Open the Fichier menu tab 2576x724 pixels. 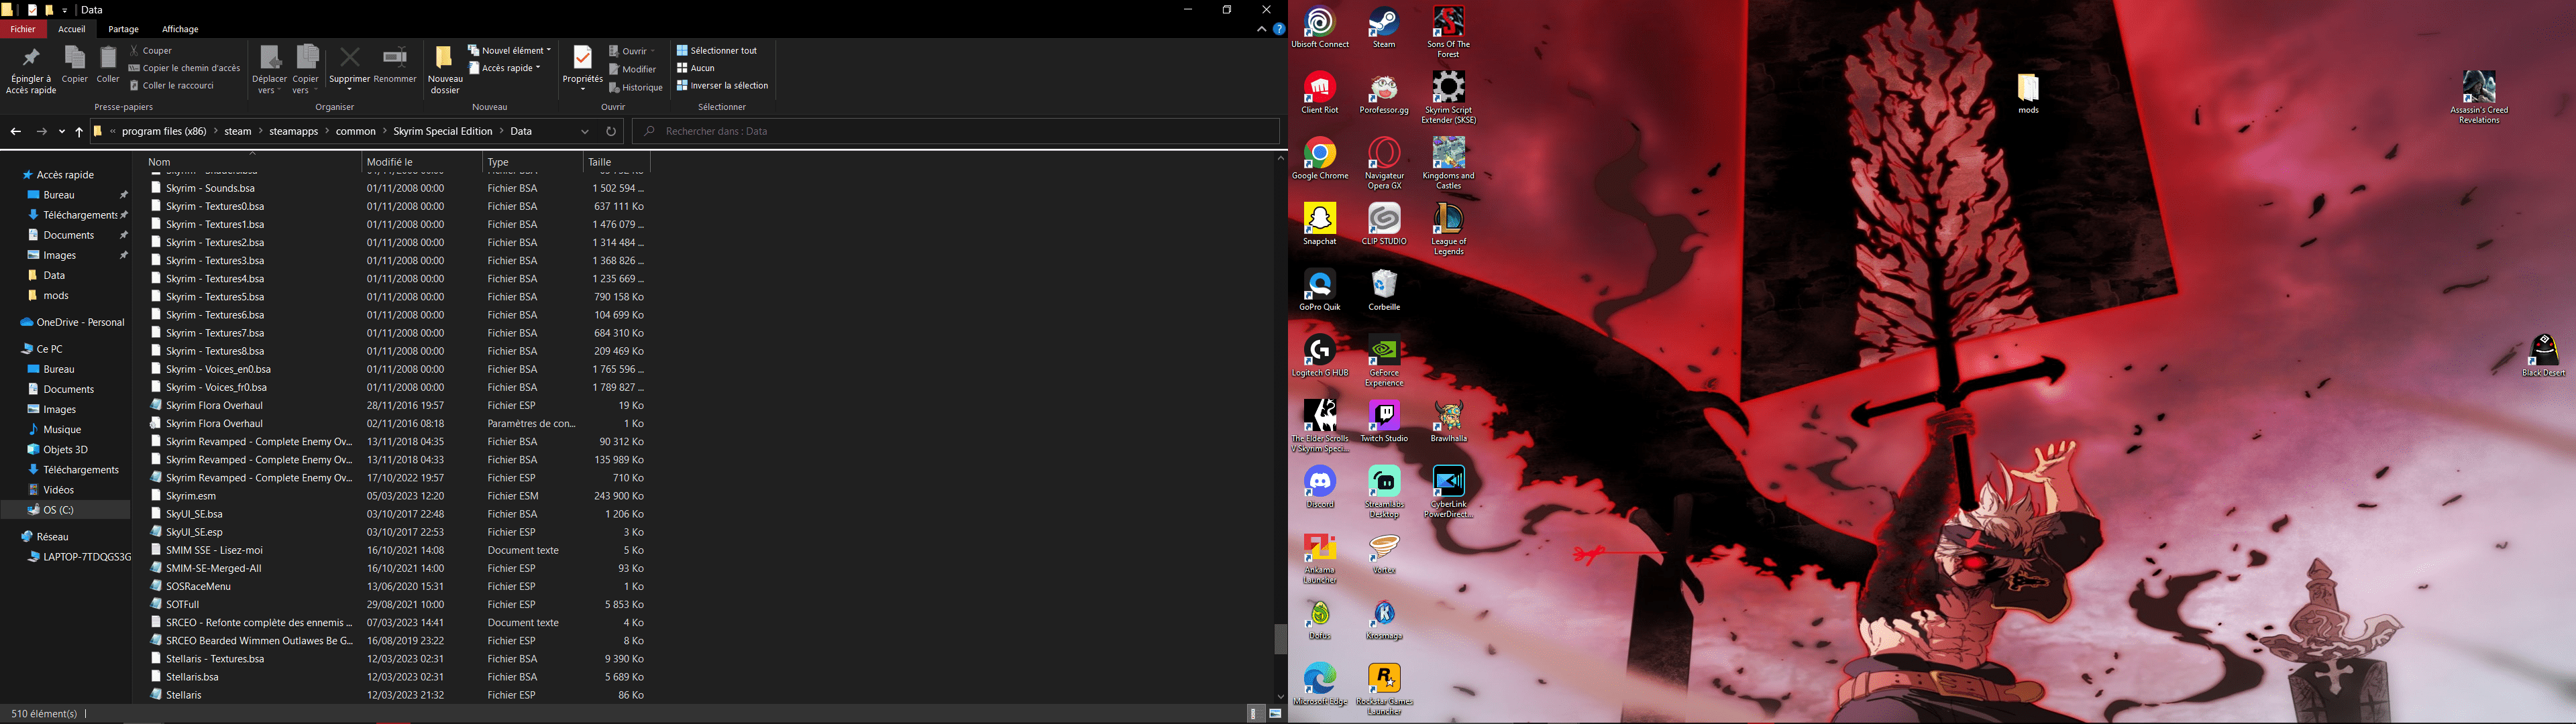tap(23, 29)
